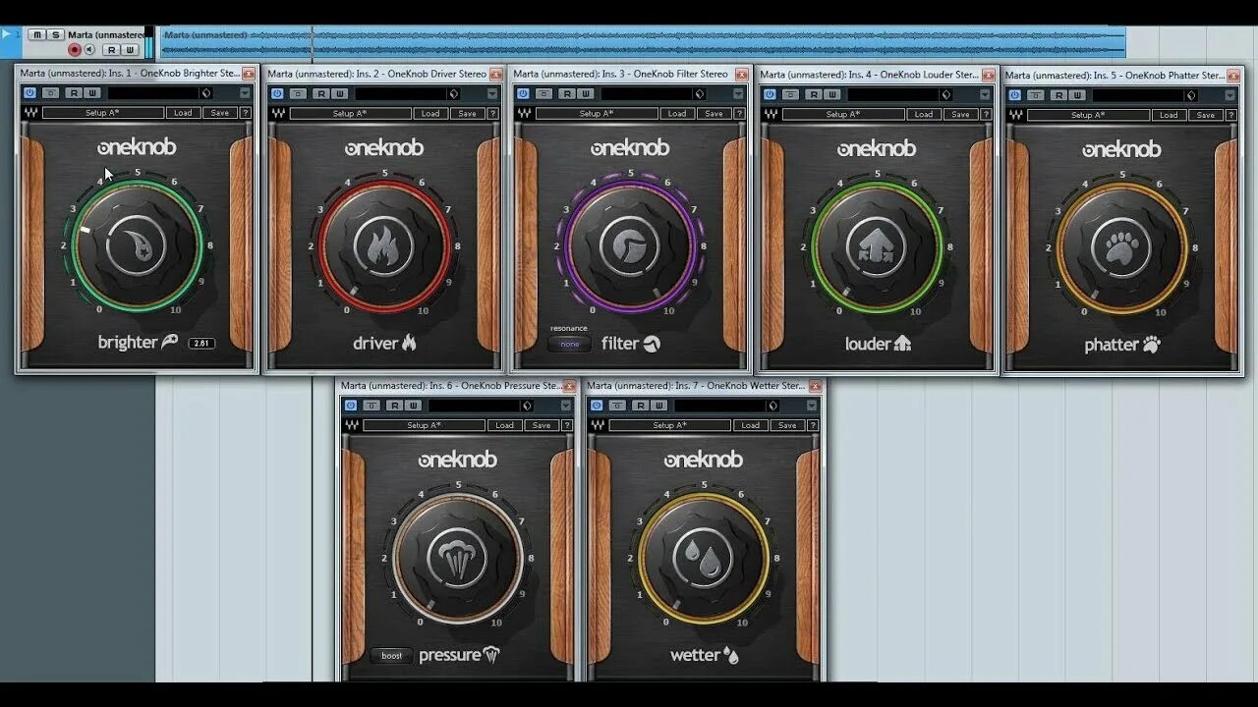Click the Waves logo in OneKnob Phatter window
This screenshot has height=707, width=1258.
[1015, 115]
